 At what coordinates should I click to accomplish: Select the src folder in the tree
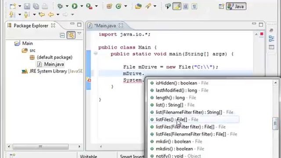pyautogui.click(x=32, y=50)
